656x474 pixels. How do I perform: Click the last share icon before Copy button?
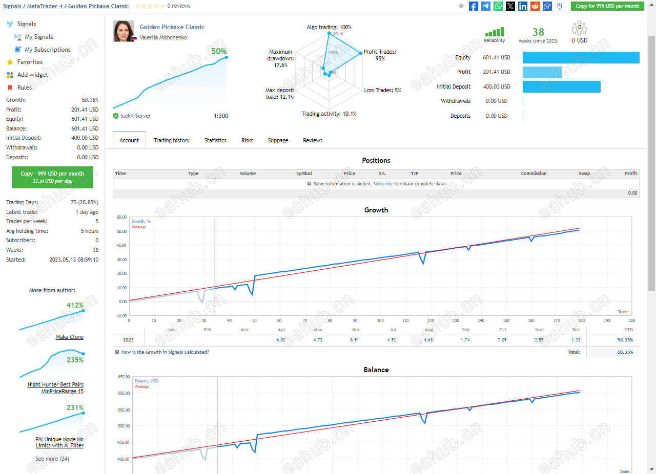click(560, 6)
